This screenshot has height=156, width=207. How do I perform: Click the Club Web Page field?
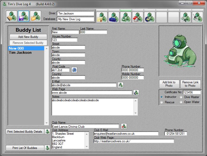click(134, 141)
